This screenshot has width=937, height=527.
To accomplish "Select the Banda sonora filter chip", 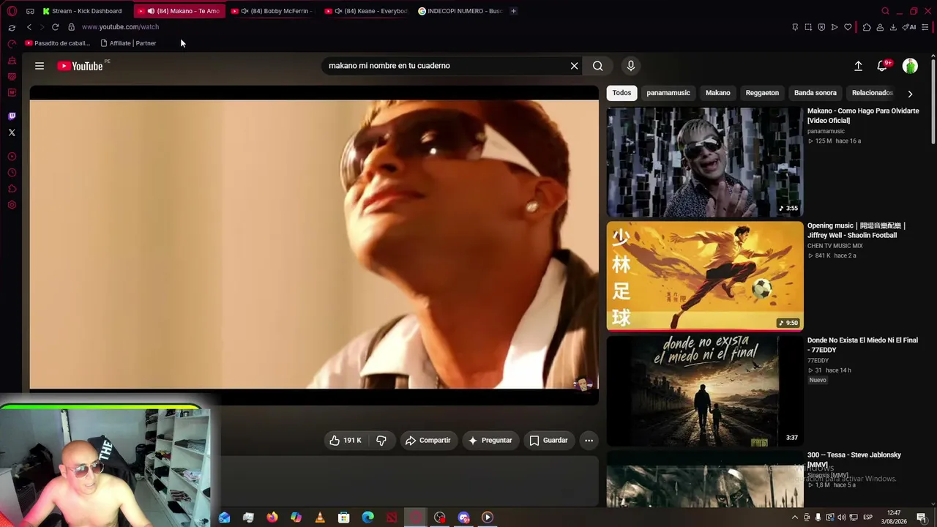I will (x=815, y=93).
